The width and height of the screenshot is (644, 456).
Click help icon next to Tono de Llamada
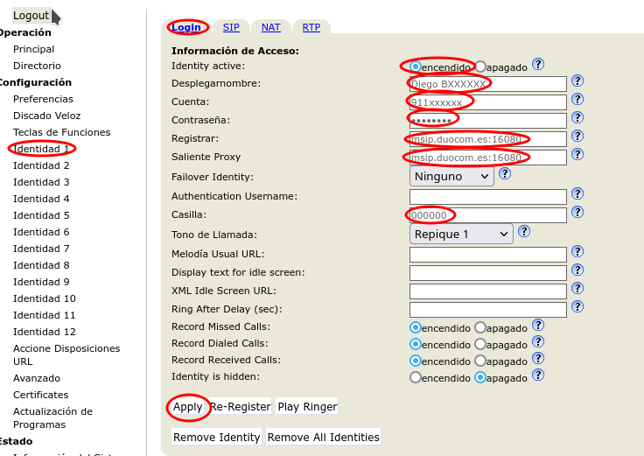[x=524, y=232]
